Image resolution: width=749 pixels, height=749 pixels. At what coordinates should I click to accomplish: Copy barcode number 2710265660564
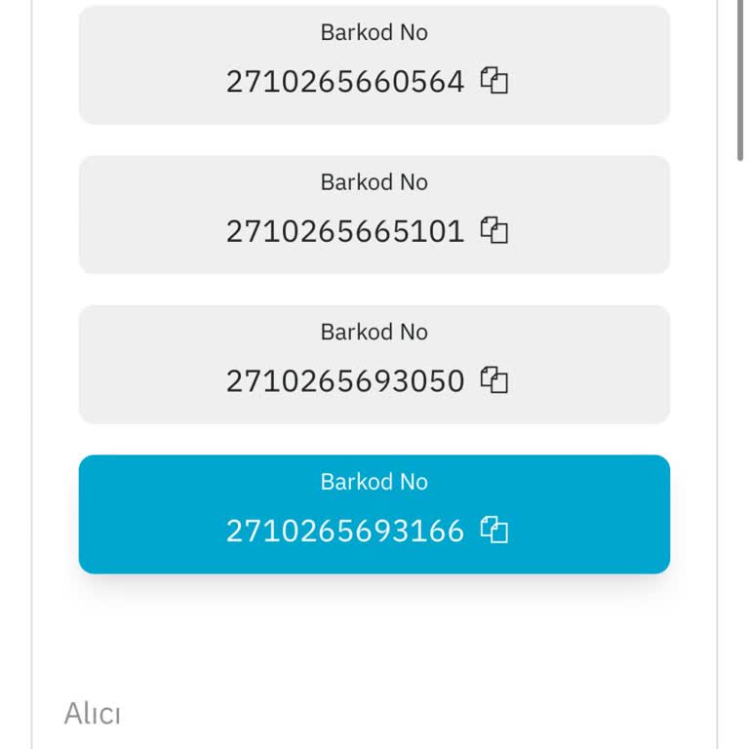[x=494, y=81]
